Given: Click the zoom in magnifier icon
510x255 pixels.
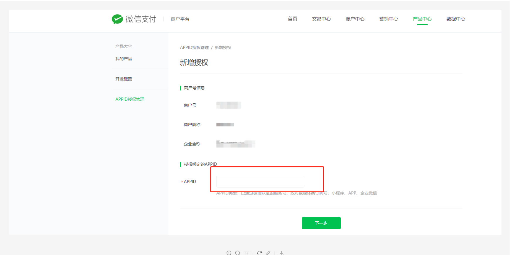Looking at the screenshot, I should point(229,253).
